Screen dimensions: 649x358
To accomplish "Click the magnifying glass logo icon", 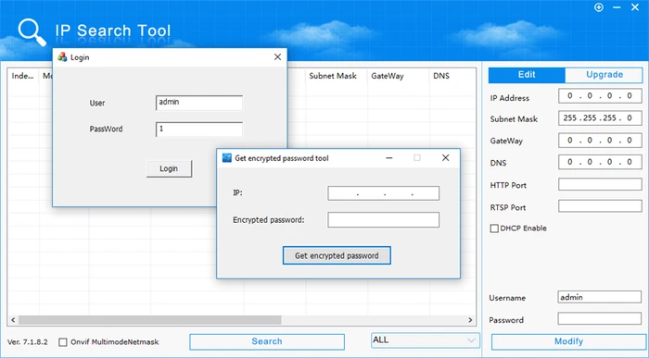I will [x=32, y=32].
